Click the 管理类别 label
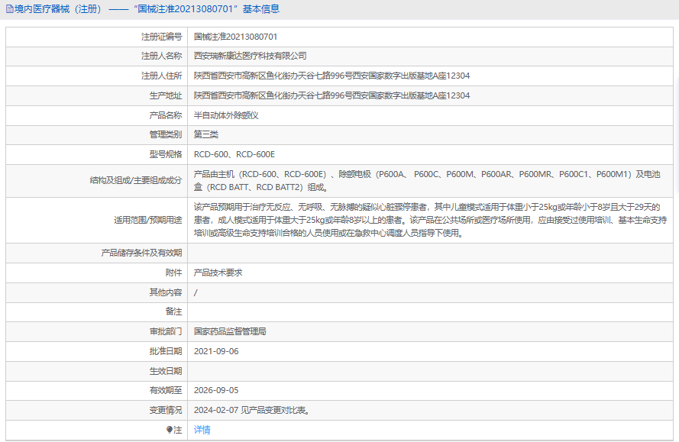The image size is (679, 442). point(166,134)
